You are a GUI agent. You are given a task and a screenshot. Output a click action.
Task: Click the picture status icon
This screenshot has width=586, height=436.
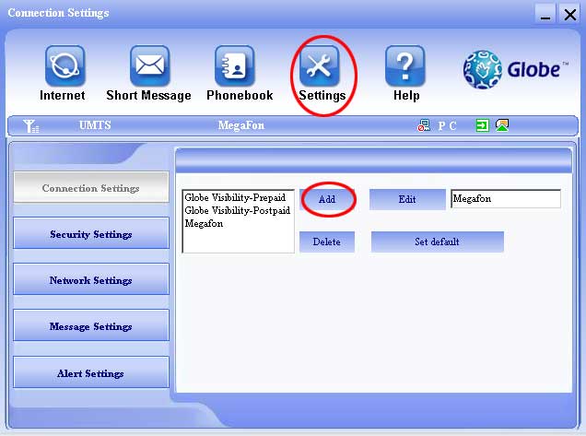pyautogui.click(x=502, y=125)
